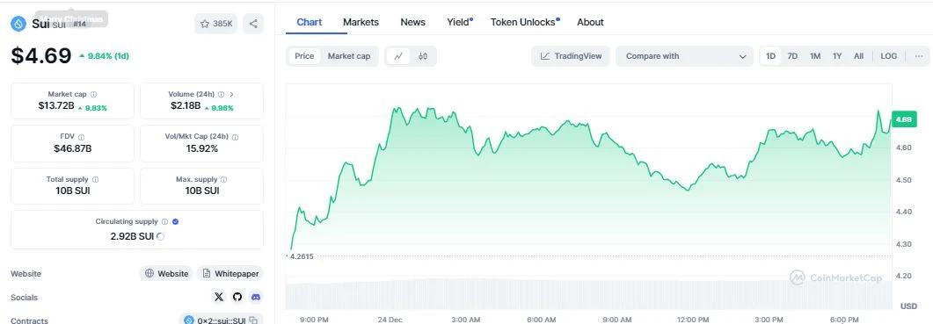
Task: Open the Compare with dropdown
Action: (x=686, y=56)
